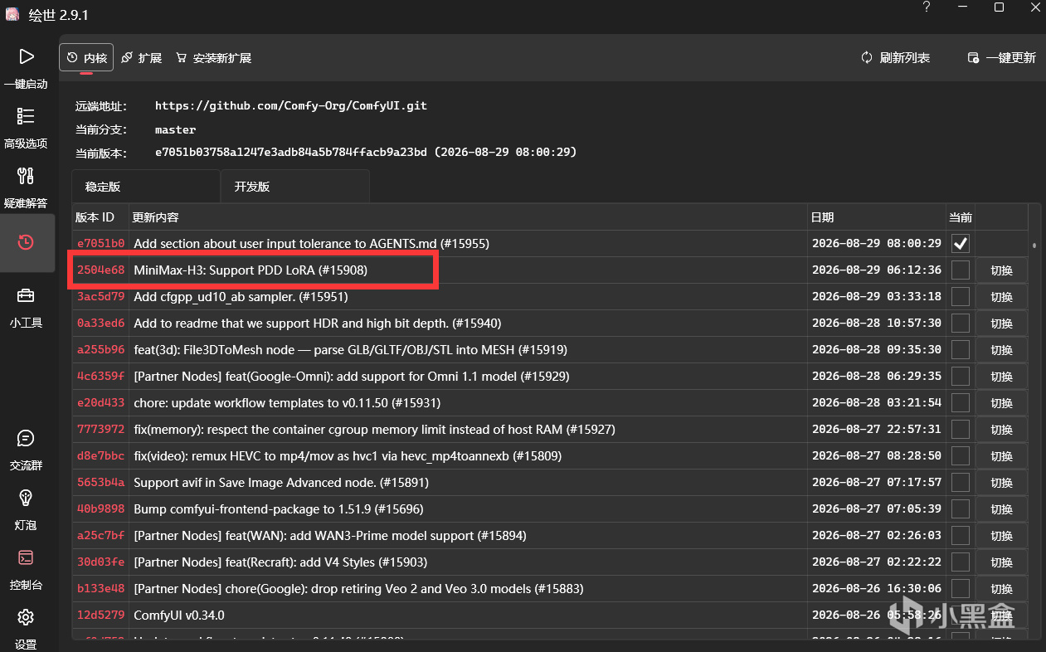The height and width of the screenshot is (652, 1046).
Task: Open the 一键启动 launch page
Action: pos(26,69)
